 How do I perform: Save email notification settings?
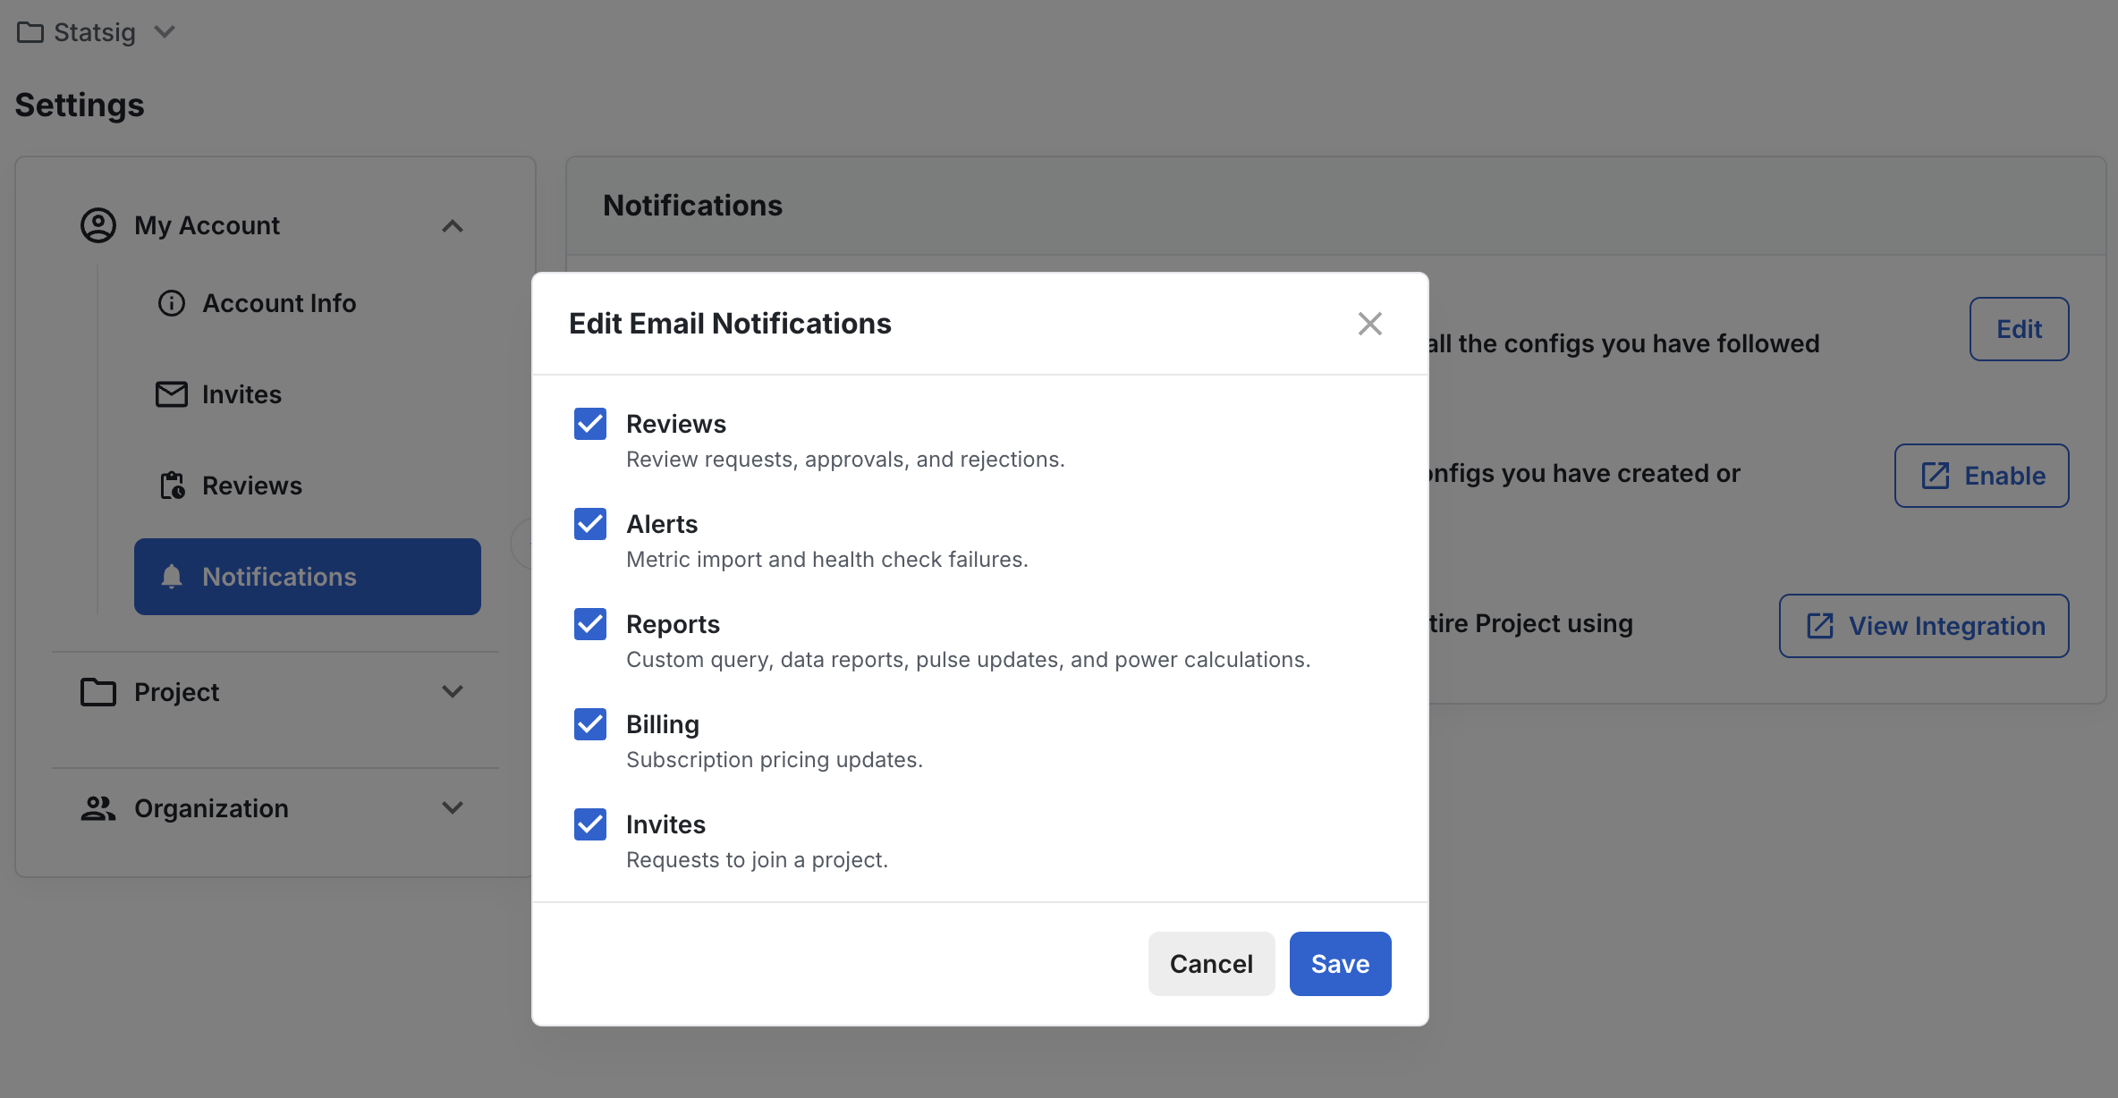point(1340,964)
